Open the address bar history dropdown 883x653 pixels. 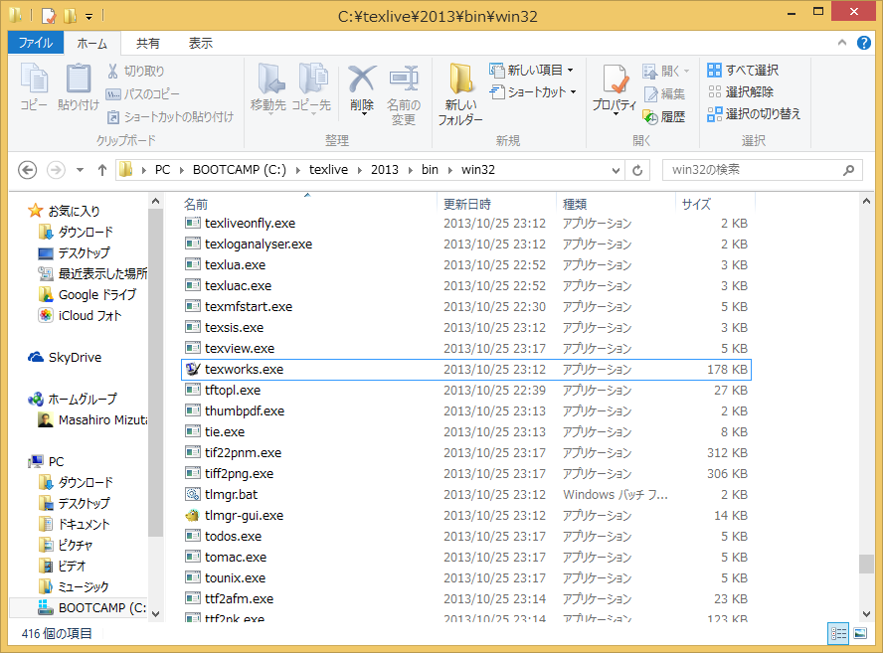(614, 170)
